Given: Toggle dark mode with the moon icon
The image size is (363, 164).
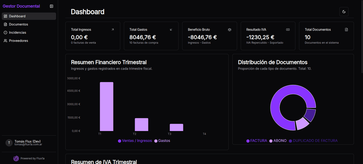Looking at the screenshot, I should point(344,12).
